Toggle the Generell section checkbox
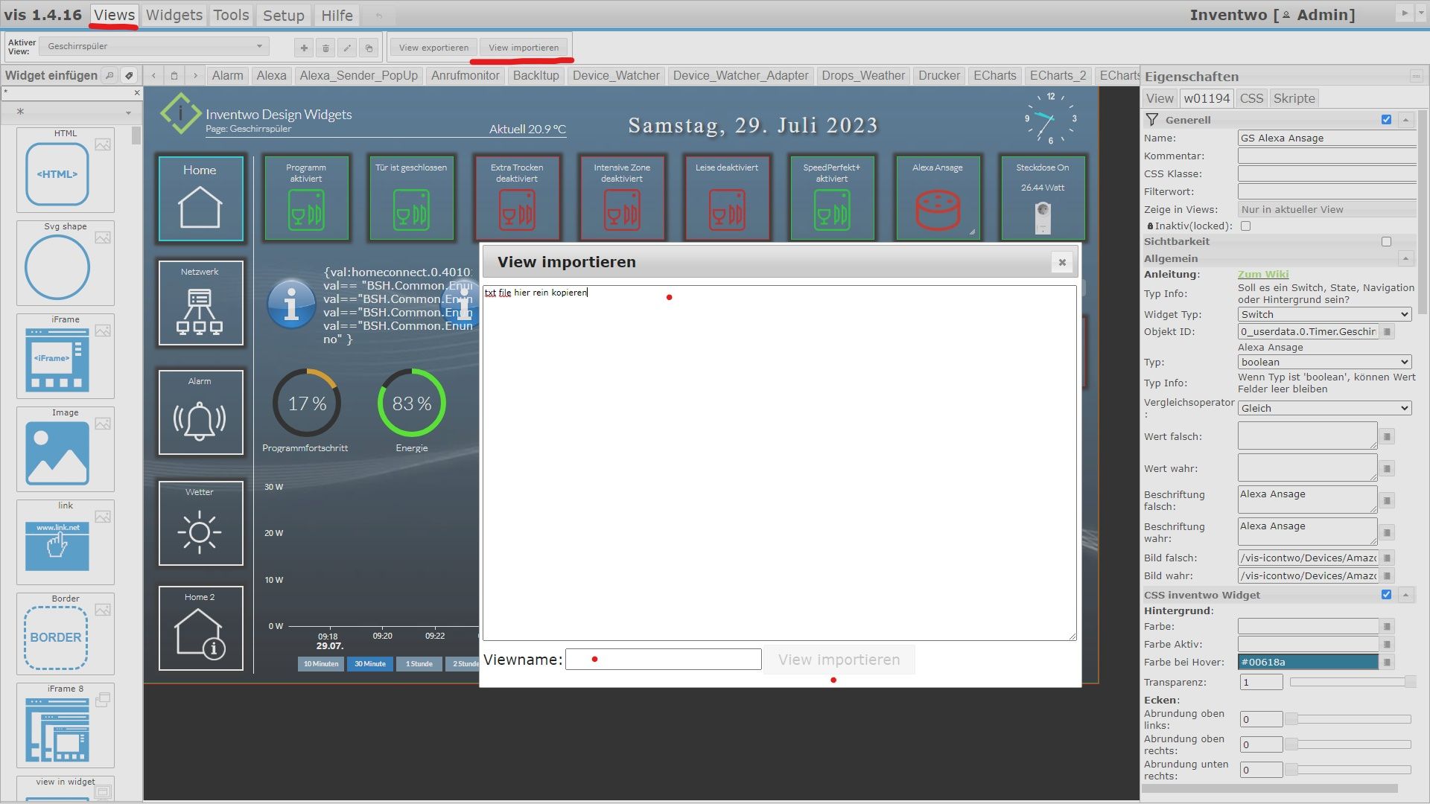 tap(1386, 120)
